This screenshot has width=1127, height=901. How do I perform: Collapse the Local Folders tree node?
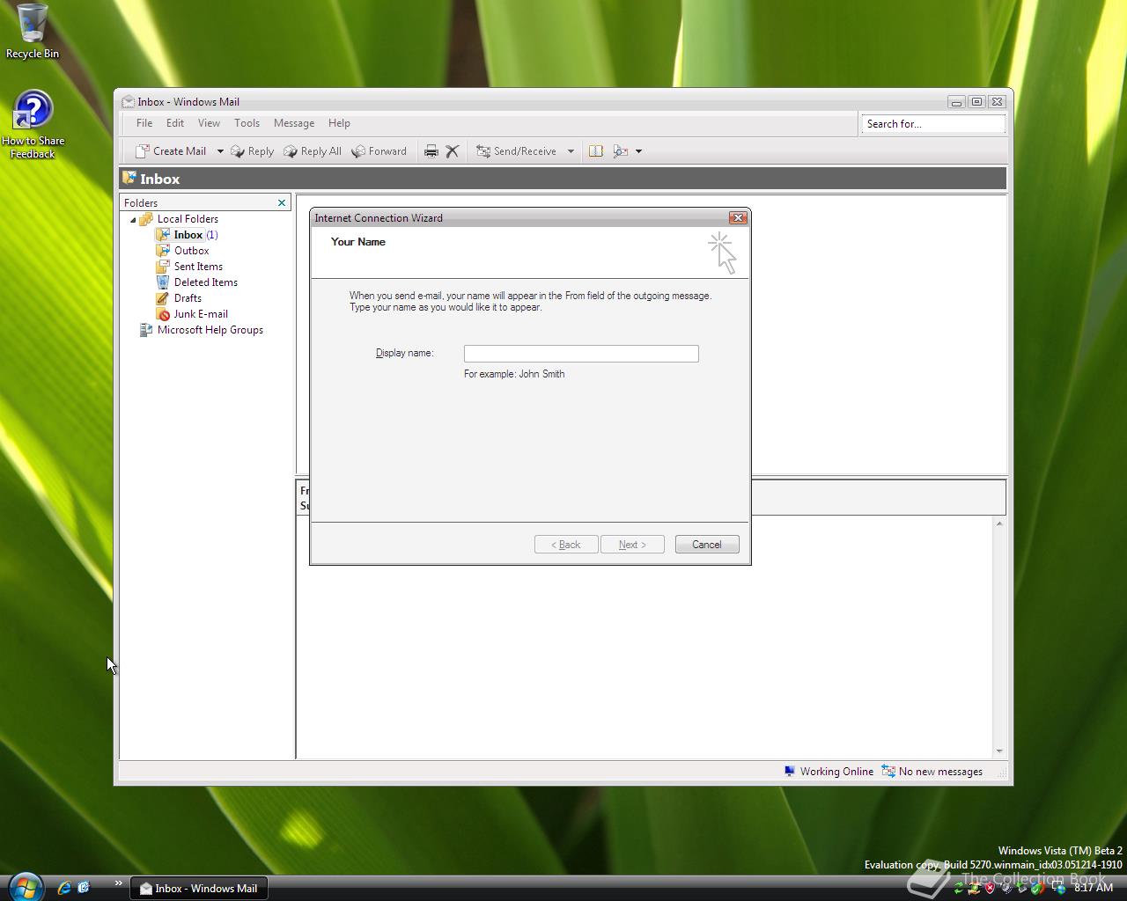[134, 219]
